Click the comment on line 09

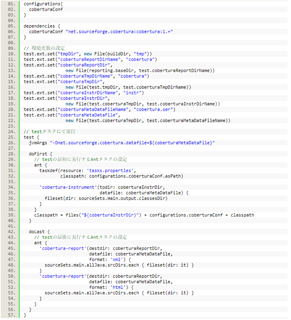44,48
